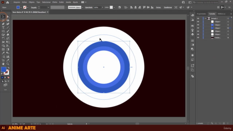Select the Gradient tool
The height and width of the screenshot is (131, 233).
point(8,49)
